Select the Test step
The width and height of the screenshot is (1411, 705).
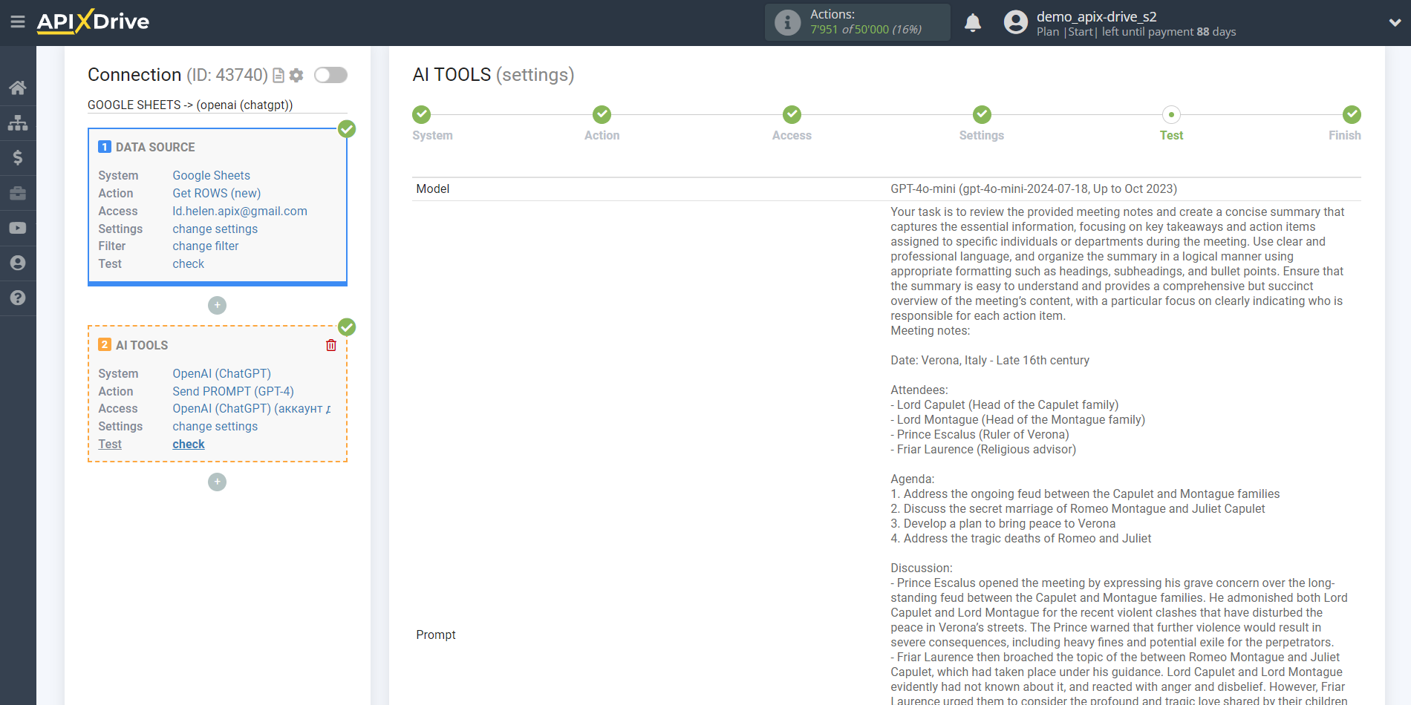(x=1171, y=114)
